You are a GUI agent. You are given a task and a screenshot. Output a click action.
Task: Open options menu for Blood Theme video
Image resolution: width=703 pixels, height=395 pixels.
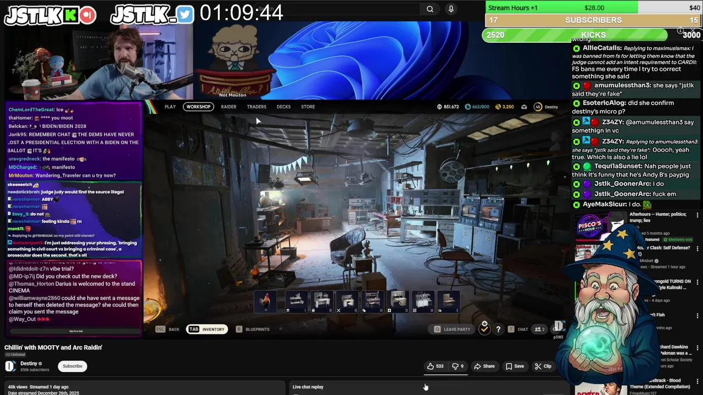698,381
